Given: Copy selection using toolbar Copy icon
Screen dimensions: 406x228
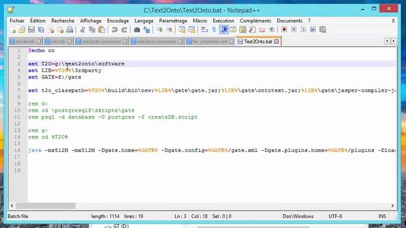Looking at the screenshot, I should click(x=92, y=30).
